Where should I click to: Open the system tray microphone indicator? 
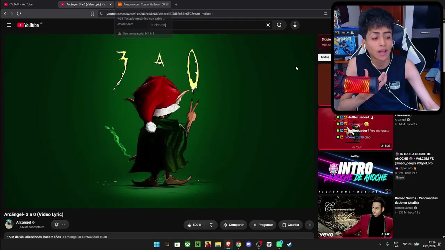387,244
